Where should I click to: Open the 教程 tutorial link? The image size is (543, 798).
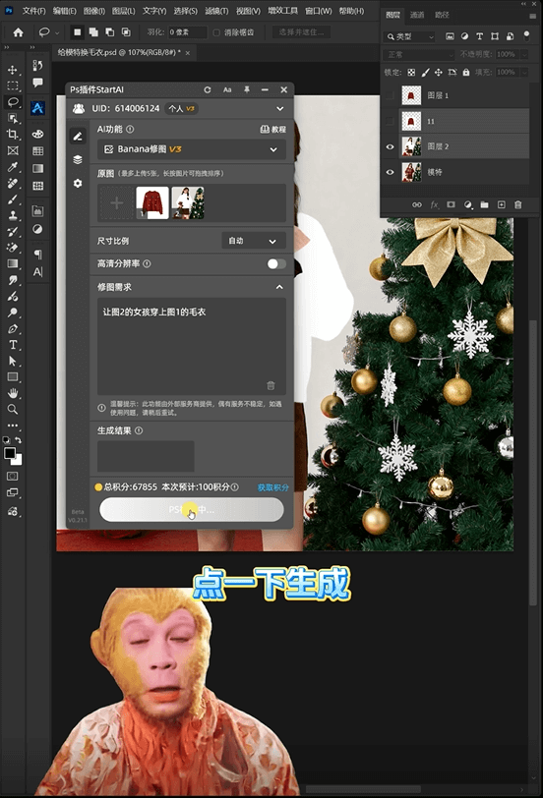pyautogui.click(x=273, y=130)
